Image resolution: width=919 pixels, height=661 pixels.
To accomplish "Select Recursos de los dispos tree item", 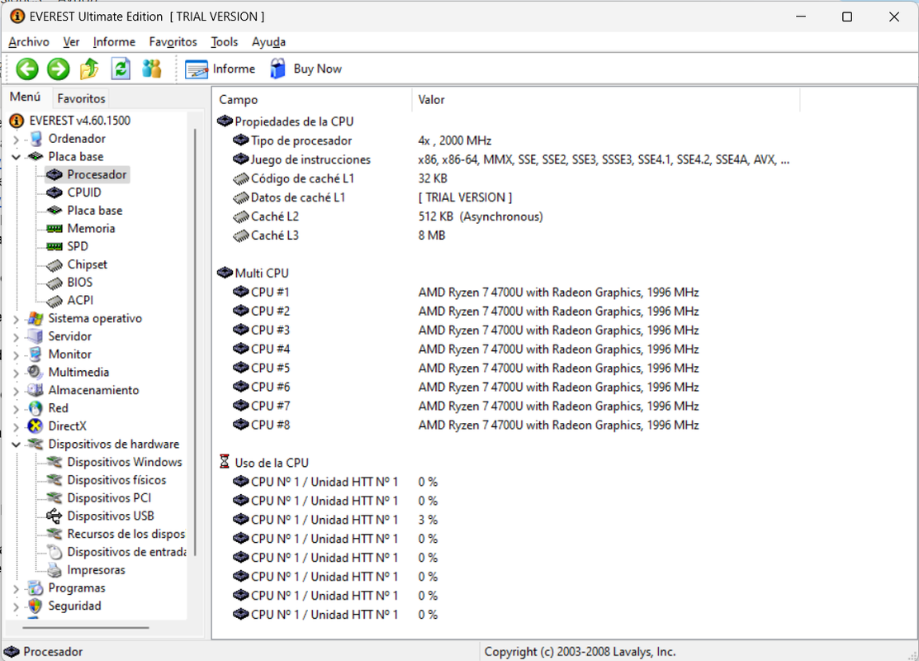I will pos(126,535).
